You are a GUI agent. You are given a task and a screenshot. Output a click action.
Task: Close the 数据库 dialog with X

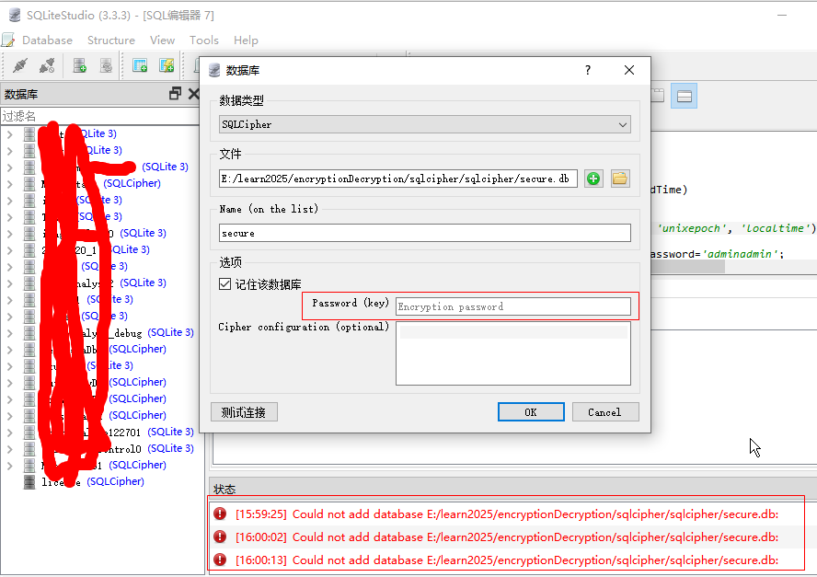(629, 70)
